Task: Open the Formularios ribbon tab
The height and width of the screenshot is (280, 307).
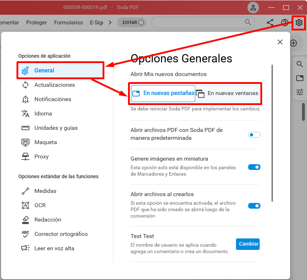Action: click(x=69, y=23)
